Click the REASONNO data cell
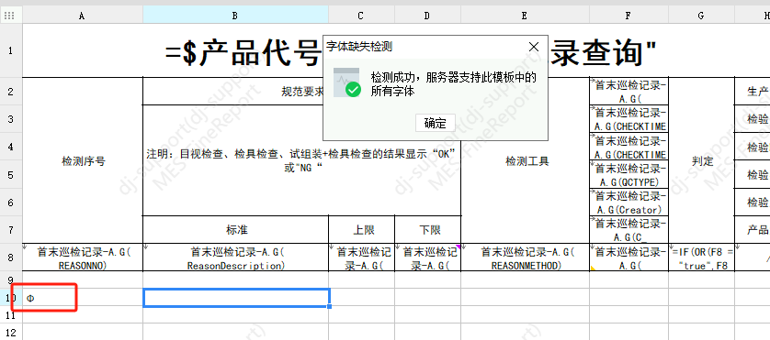770x340 pixels. coord(83,258)
